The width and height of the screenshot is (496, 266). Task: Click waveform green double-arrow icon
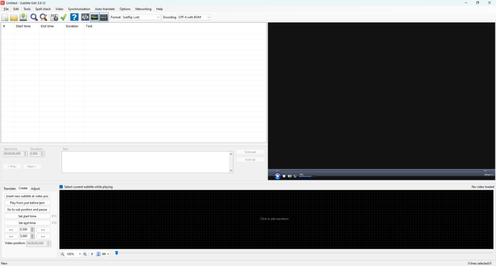point(104,254)
